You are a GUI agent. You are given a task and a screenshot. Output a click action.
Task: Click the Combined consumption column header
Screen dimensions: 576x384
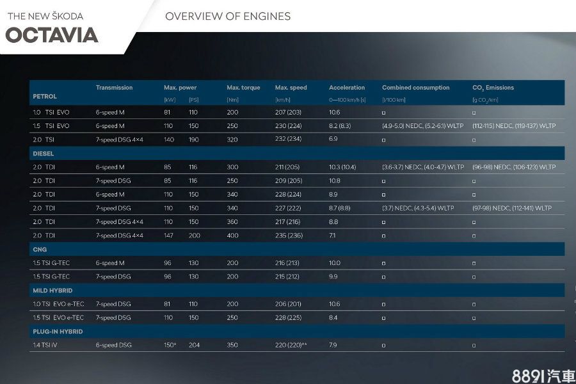pos(415,88)
